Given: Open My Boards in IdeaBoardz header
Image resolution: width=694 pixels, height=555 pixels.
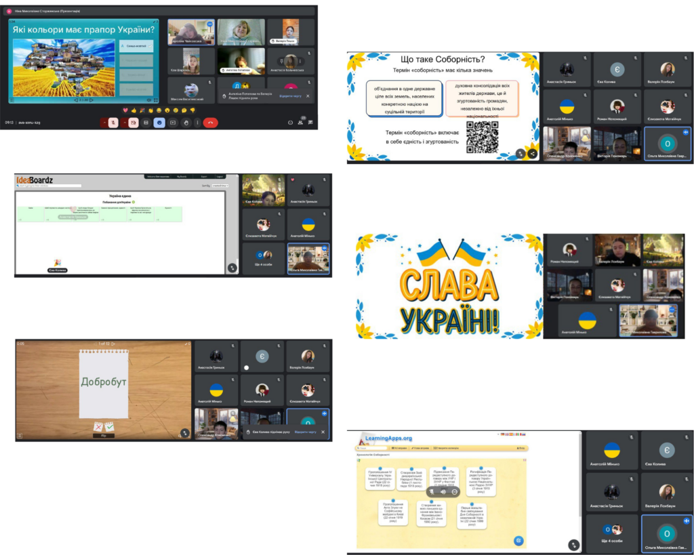Looking at the screenshot, I should click(x=182, y=177).
